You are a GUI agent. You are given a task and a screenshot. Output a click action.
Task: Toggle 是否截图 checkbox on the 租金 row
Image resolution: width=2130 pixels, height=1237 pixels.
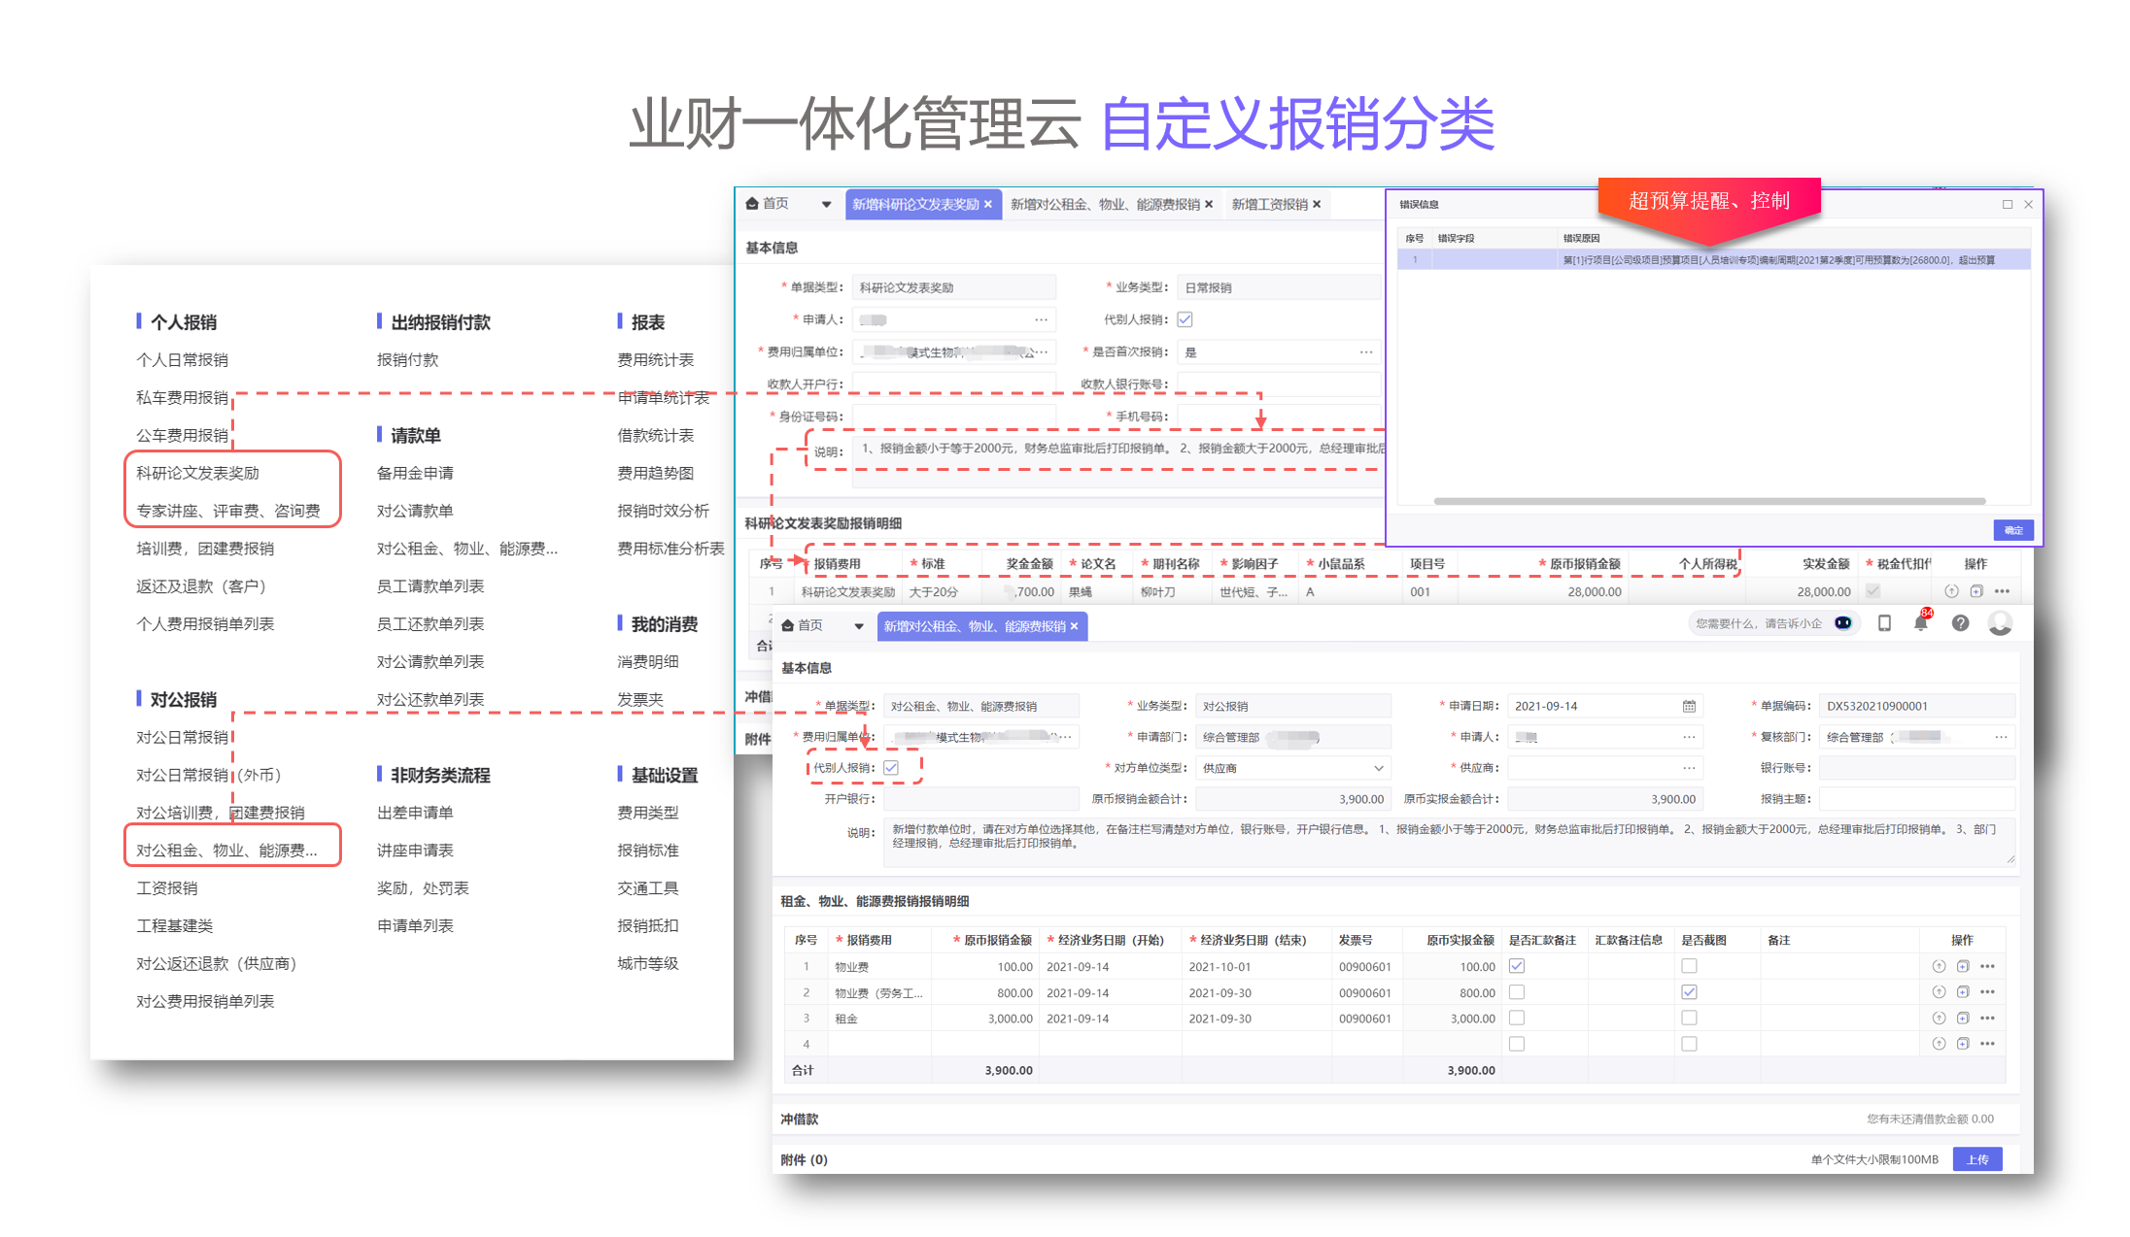click(1689, 1018)
